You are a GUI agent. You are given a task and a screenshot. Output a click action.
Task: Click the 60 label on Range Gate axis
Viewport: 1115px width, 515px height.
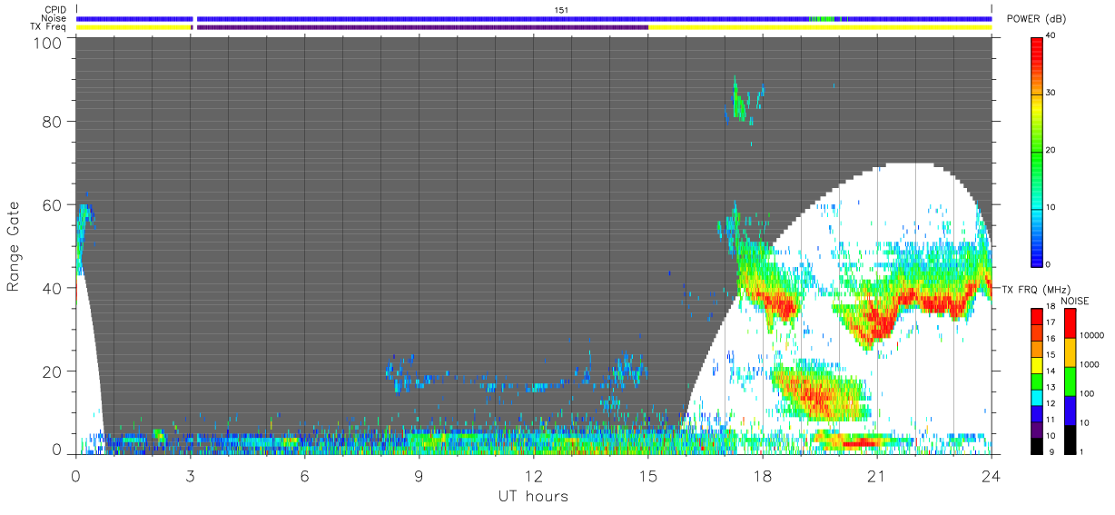click(x=52, y=205)
